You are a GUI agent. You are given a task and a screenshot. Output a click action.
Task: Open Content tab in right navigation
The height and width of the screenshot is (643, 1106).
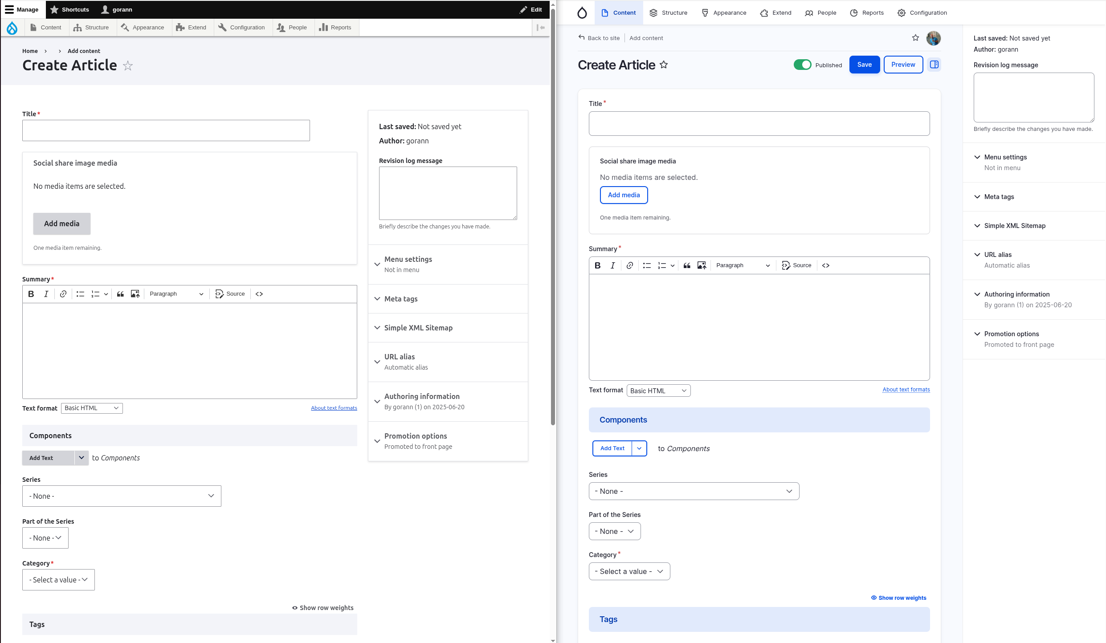click(x=619, y=12)
